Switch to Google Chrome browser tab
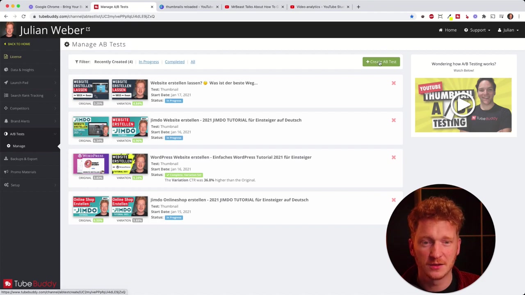 click(x=58, y=7)
